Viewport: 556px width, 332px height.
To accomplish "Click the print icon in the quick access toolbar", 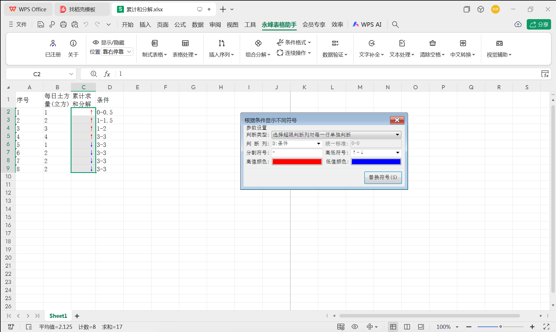I will point(63,24).
